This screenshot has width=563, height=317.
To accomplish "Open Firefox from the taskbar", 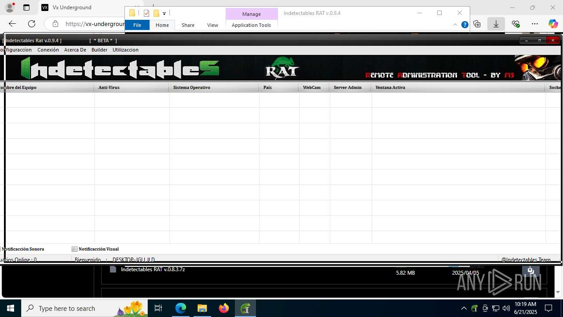I will point(224,308).
